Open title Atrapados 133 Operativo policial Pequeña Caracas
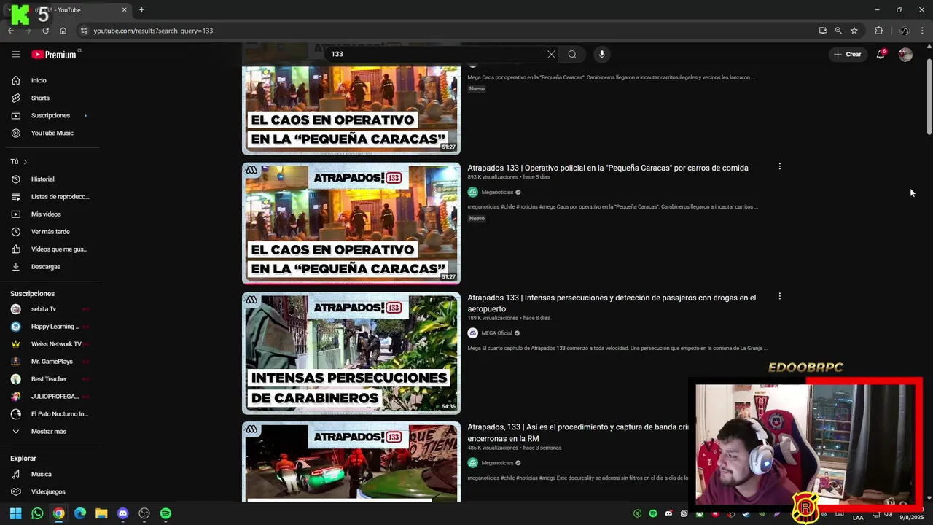Image resolution: width=933 pixels, height=525 pixels. [608, 168]
